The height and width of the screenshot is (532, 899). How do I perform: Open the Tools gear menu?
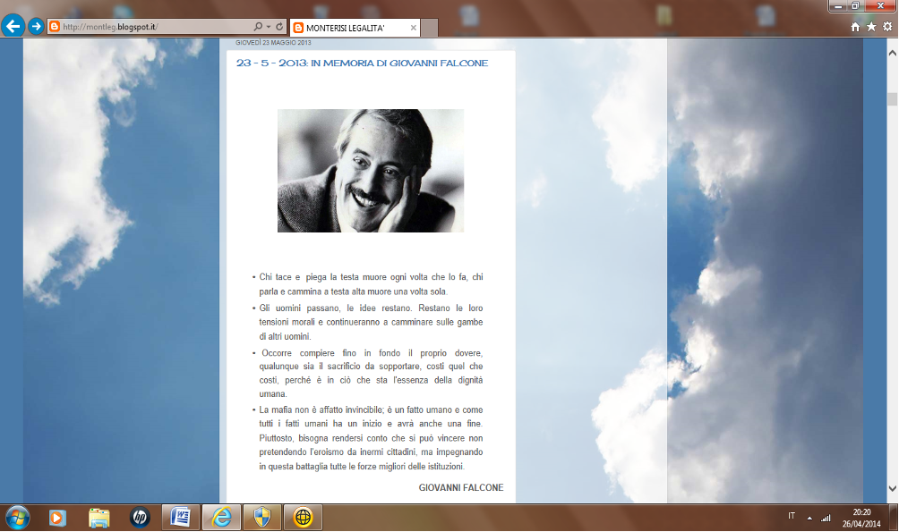point(887,27)
